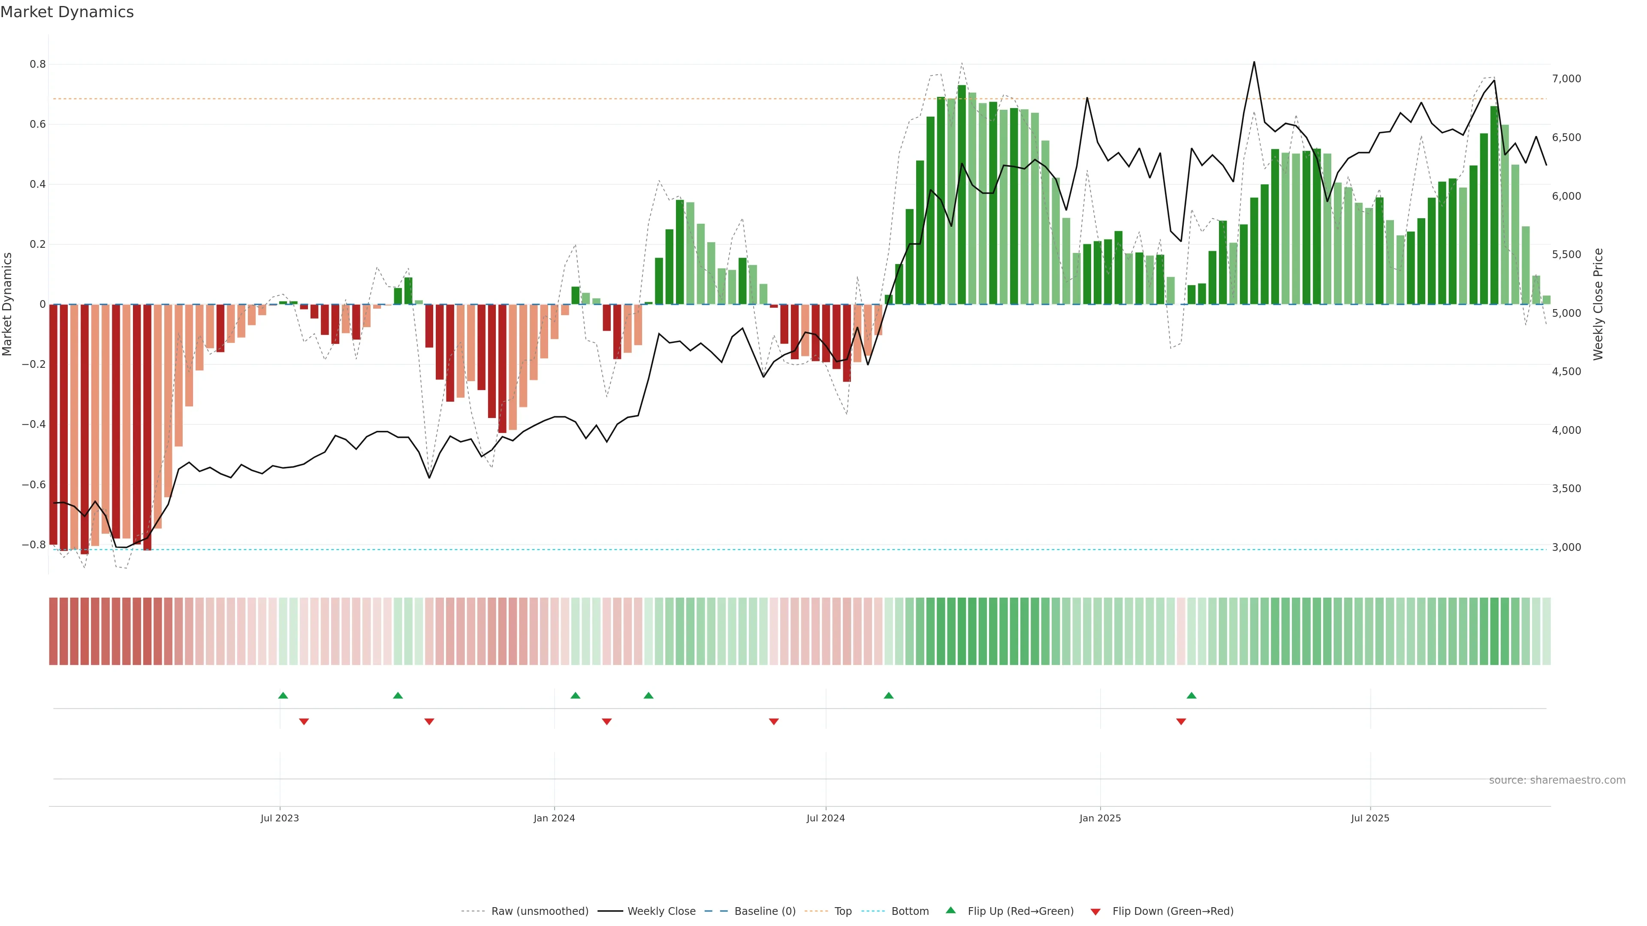
Task: Click the green flip-up marker just after Jan 2024
Action: click(x=576, y=695)
